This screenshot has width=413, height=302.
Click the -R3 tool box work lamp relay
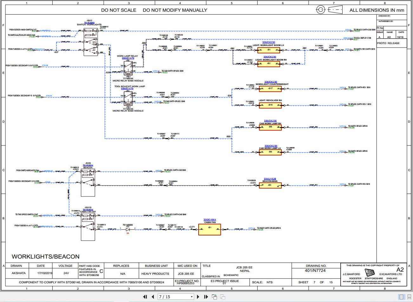128,98
